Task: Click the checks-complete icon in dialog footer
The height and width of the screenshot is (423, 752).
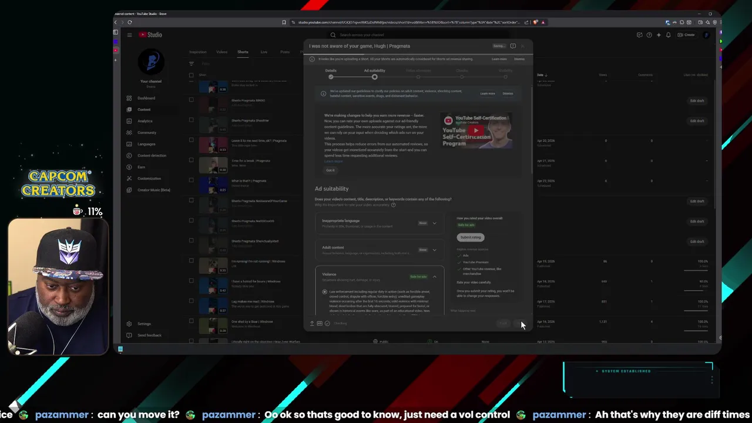Action: click(327, 323)
